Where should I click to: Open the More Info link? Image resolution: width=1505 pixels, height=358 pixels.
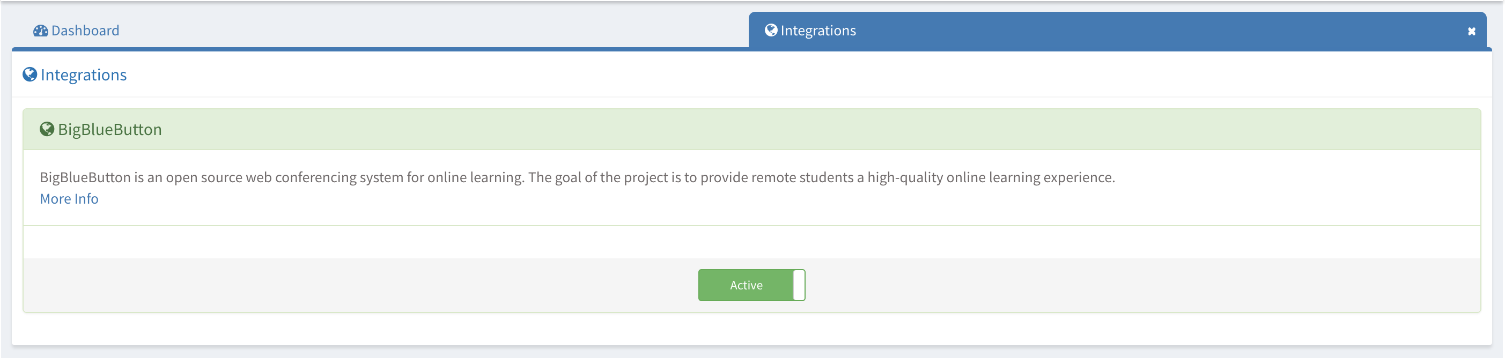pyautogui.click(x=69, y=199)
